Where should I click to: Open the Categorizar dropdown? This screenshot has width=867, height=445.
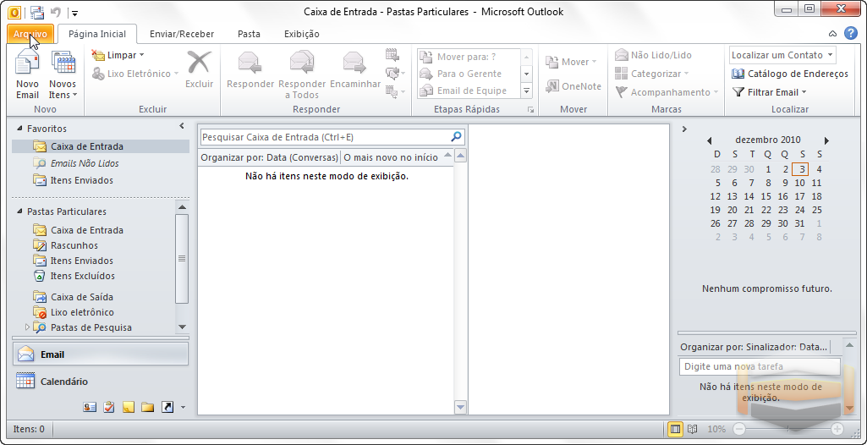click(x=652, y=74)
